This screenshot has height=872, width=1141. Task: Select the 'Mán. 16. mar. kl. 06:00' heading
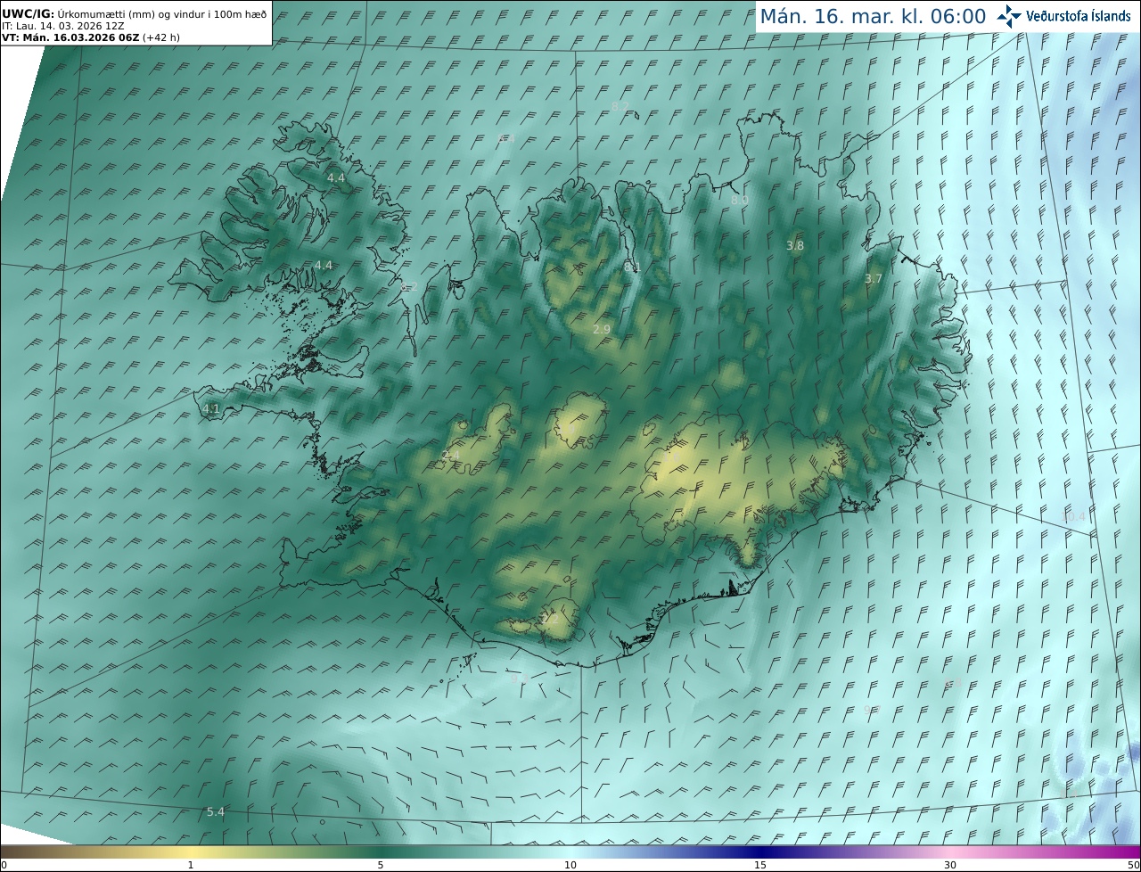[x=873, y=16]
